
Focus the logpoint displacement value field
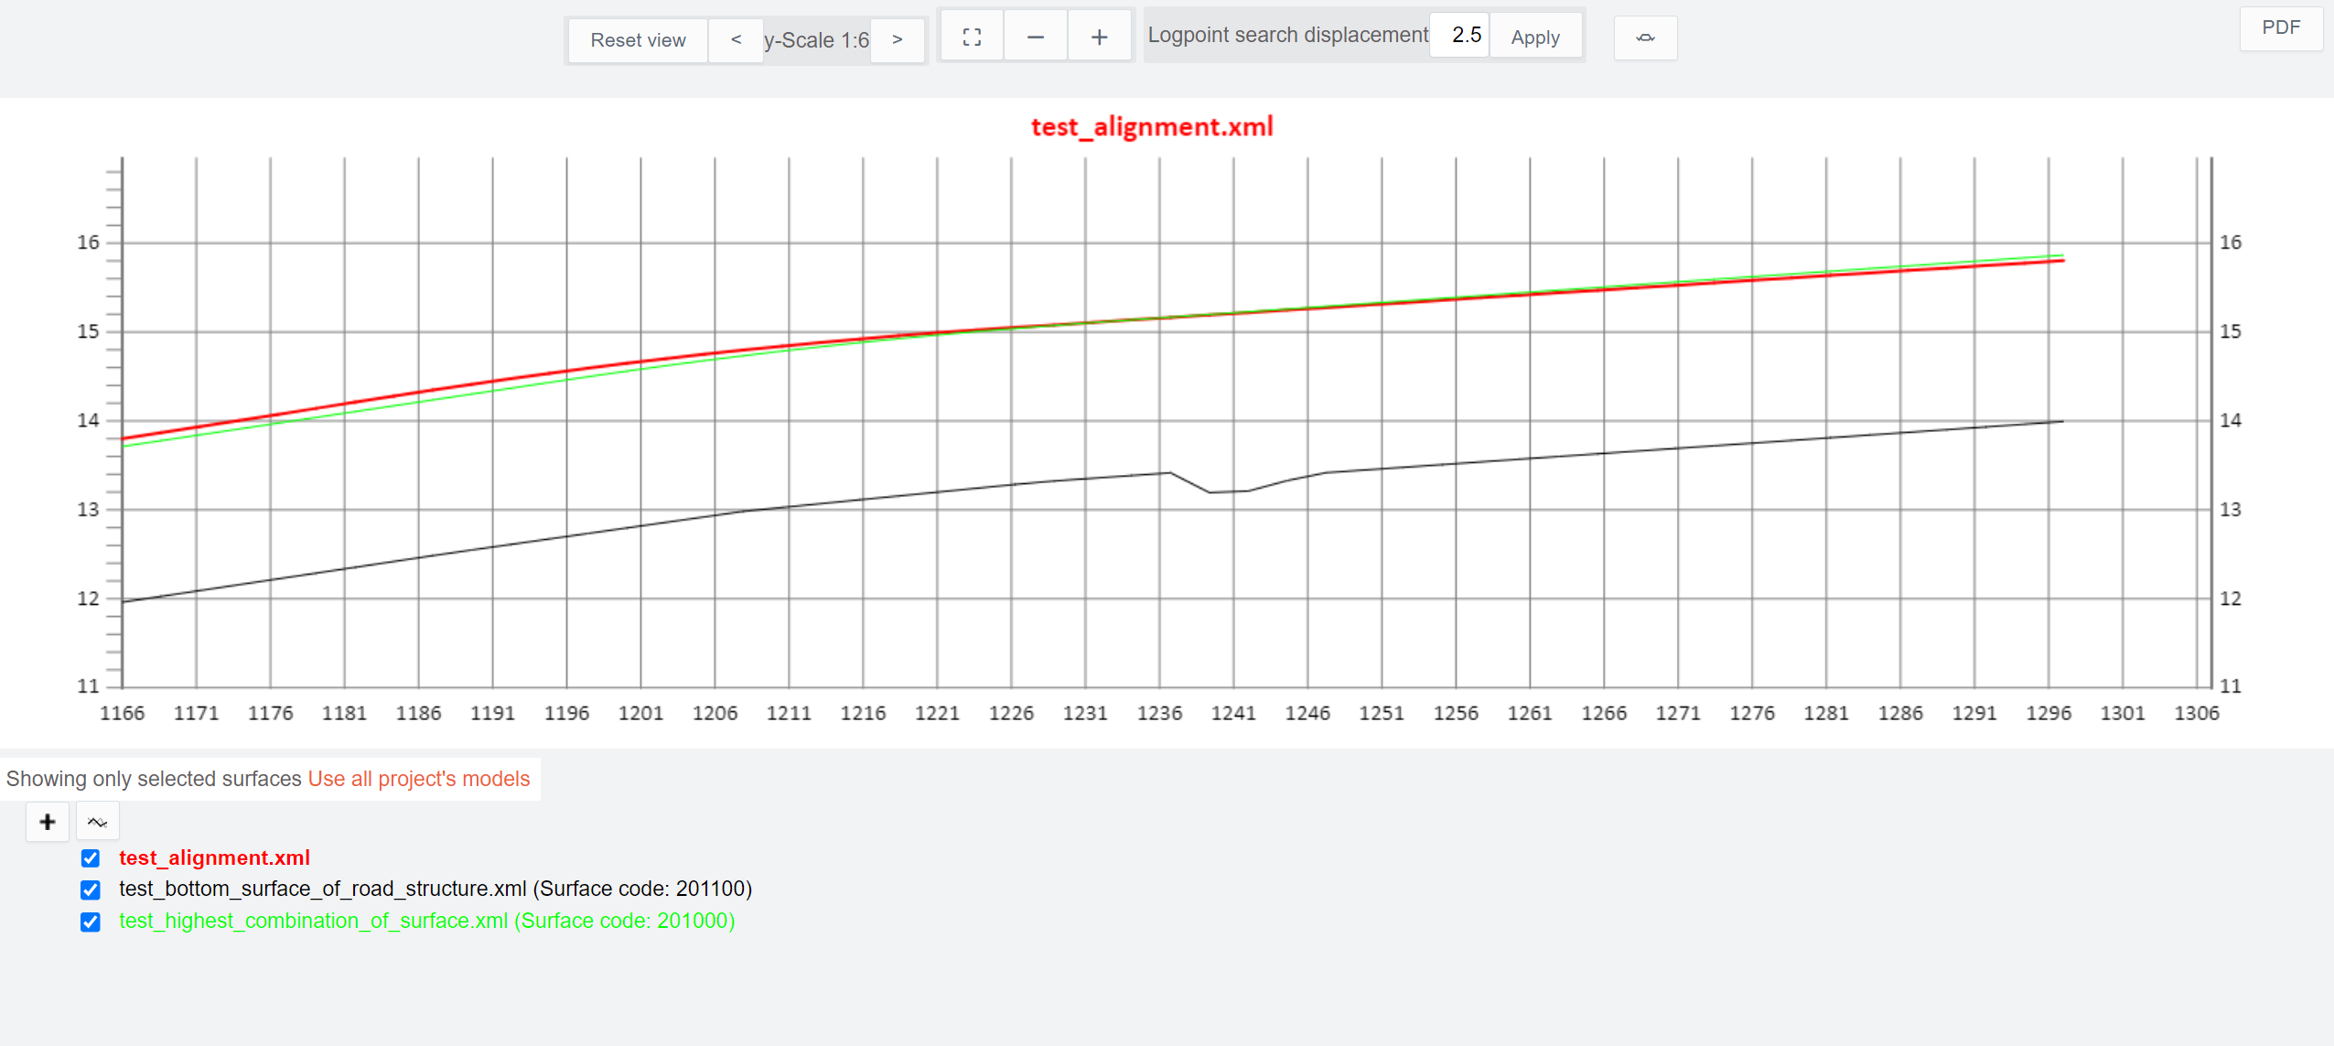click(x=1461, y=36)
